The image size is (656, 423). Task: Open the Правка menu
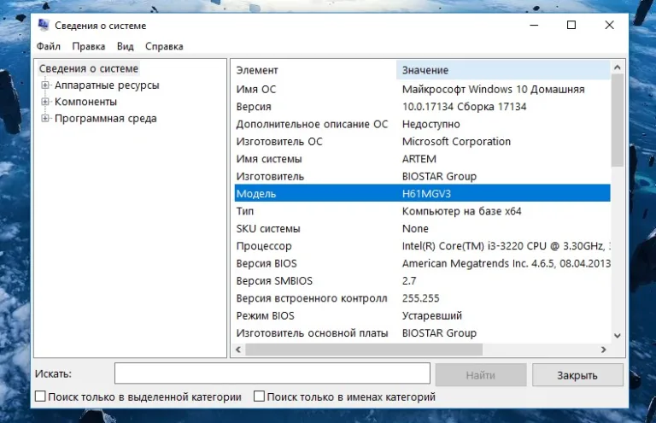coord(89,46)
